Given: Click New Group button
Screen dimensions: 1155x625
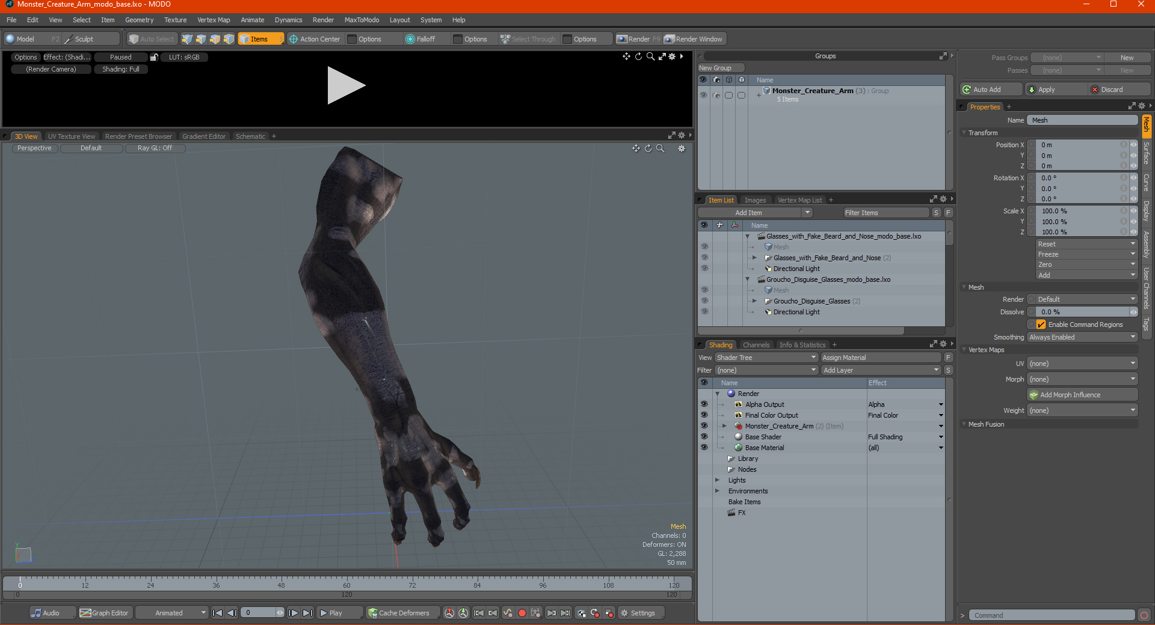Looking at the screenshot, I should [721, 68].
